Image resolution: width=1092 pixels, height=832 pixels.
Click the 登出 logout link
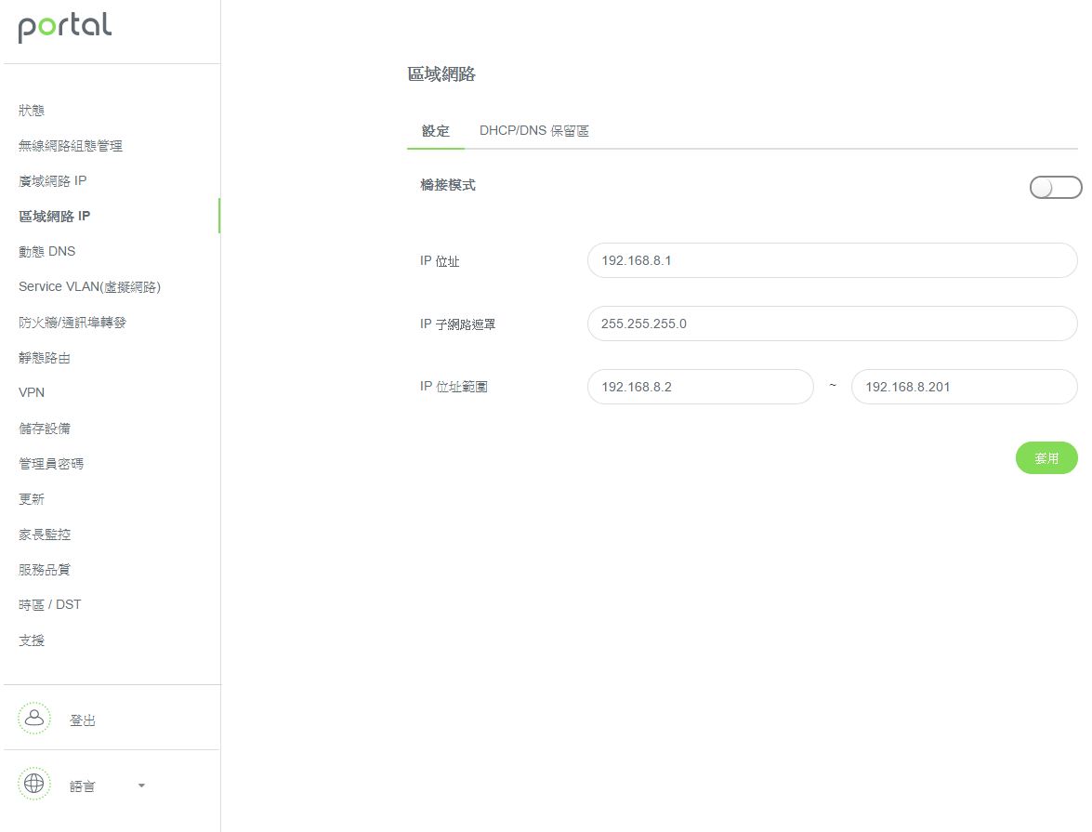click(x=82, y=720)
